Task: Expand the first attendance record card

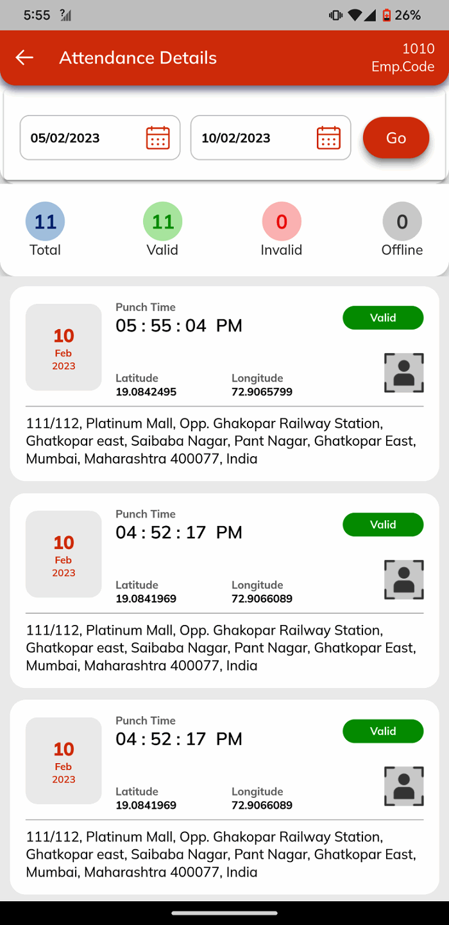Action: (x=224, y=382)
